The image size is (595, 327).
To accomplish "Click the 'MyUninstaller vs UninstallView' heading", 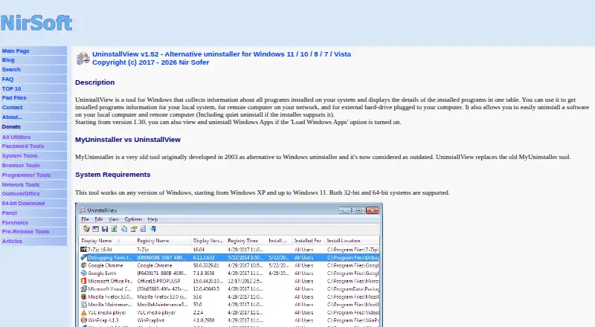I will coord(128,140).
